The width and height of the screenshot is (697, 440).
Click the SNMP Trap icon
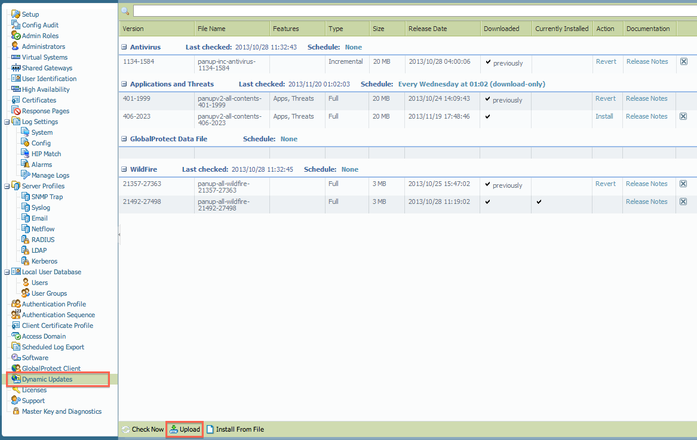(25, 197)
